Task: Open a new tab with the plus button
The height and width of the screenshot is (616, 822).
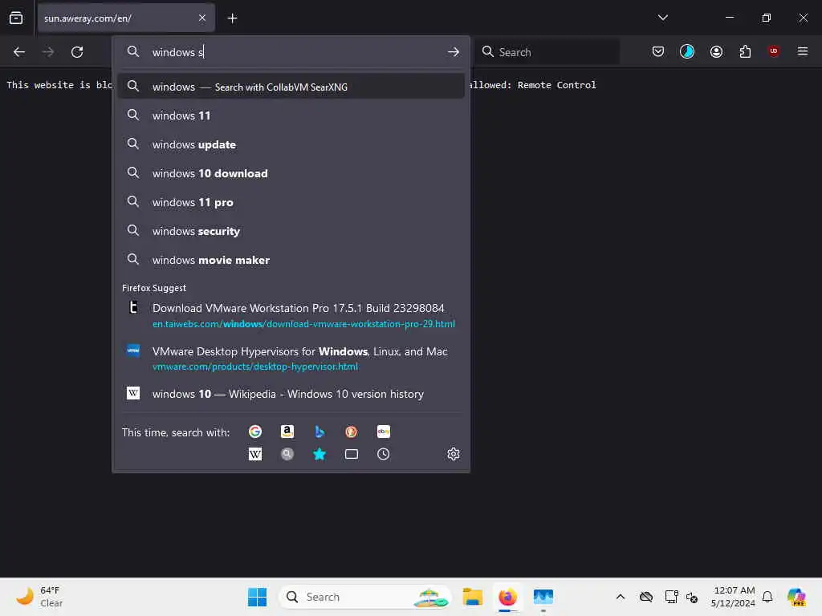Action: [232, 18]
